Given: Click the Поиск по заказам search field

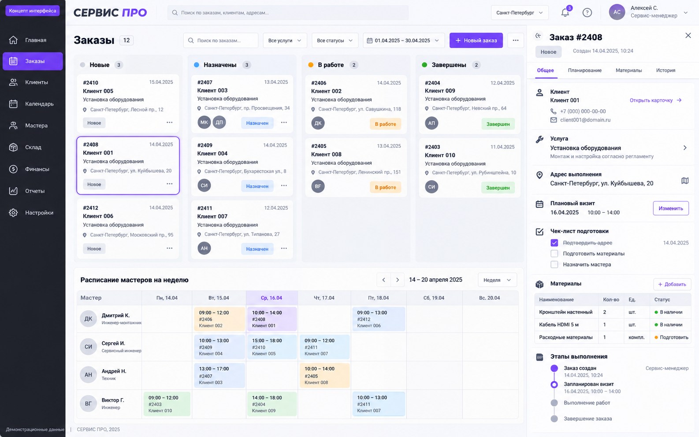Looking at the screenshot, I should [221, 41].
